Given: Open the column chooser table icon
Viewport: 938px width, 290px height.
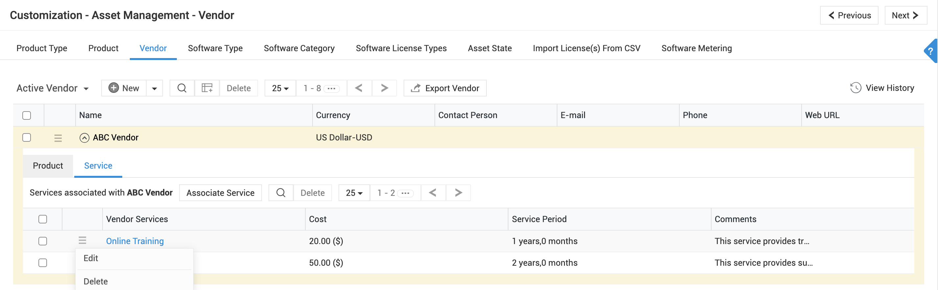Looking at the screenshot, I should (x=207, y=88).
